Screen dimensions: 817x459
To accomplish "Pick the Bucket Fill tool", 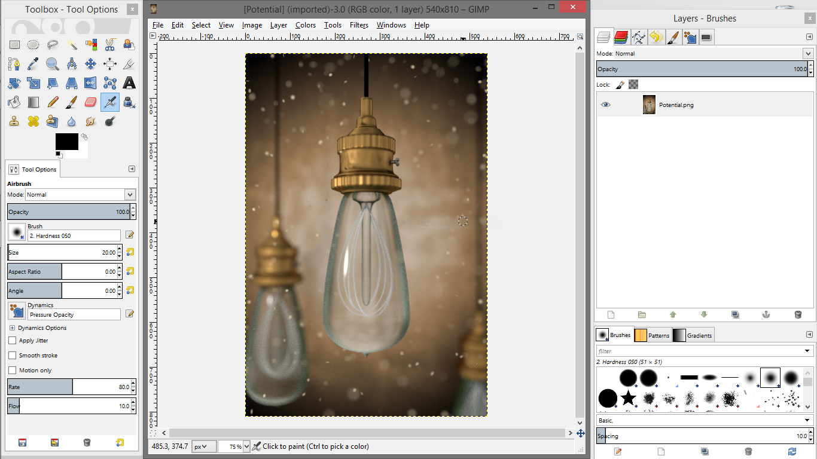I will tap(13, 103).
